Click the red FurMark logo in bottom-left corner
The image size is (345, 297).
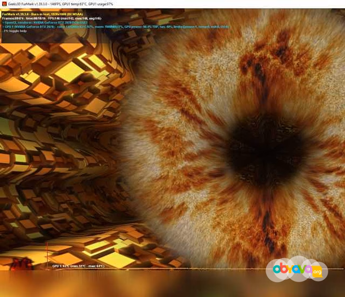21,264
